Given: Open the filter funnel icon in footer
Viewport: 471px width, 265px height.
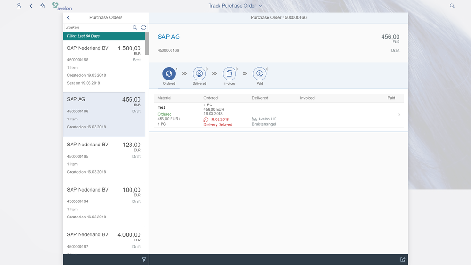Looking at the screenshot, I should [144, 260].
